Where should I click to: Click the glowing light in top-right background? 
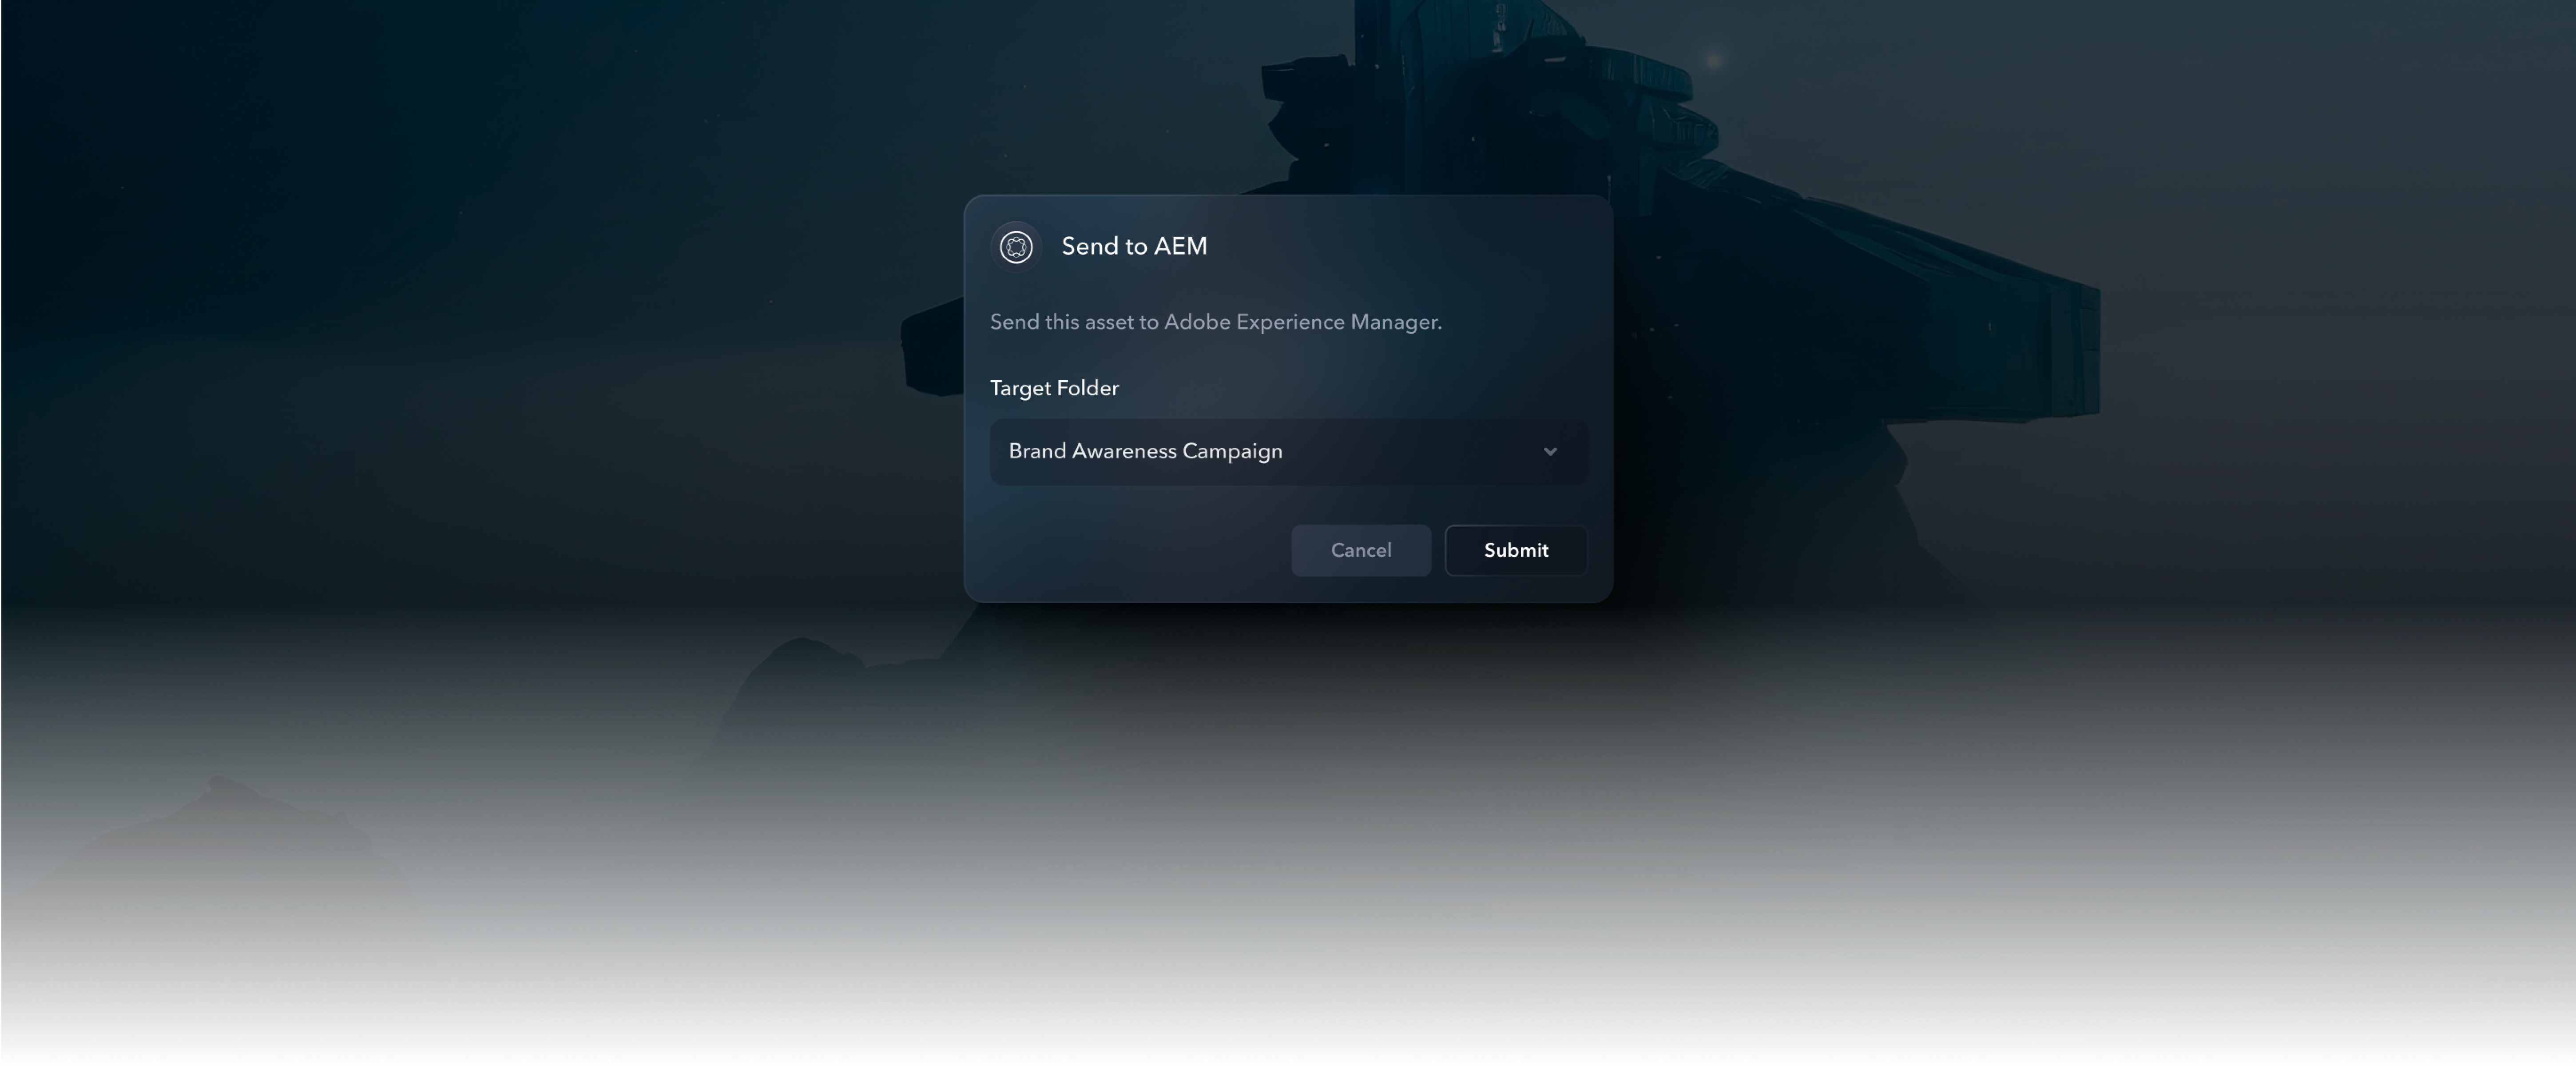coord(1713,60)
